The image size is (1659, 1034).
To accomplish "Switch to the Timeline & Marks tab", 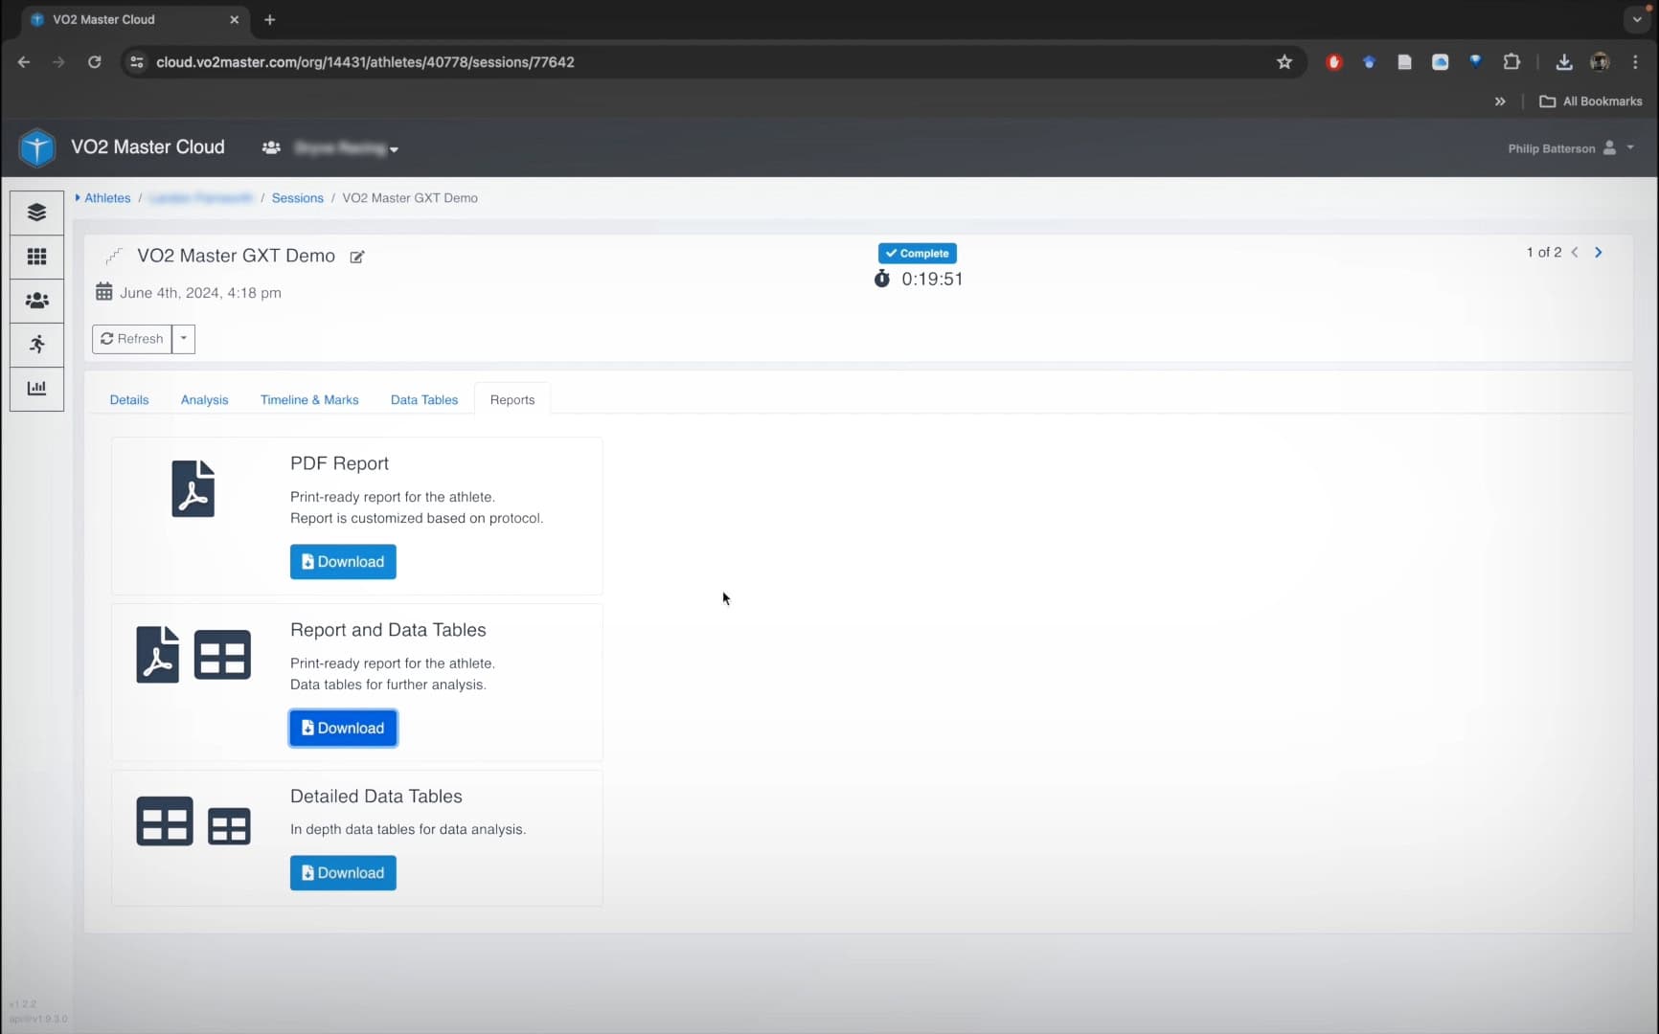I will coord(309,400).
